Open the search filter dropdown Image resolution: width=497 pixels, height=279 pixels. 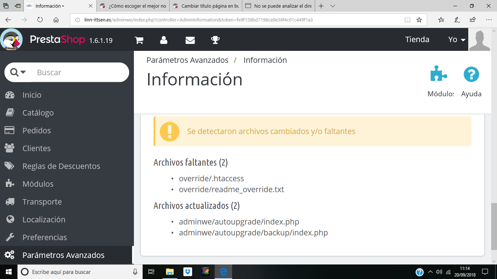click(x=18, y=72)
